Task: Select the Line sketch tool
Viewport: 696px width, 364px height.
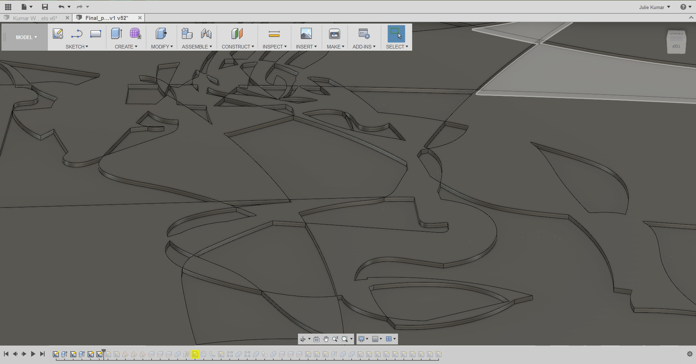Action: point(77,34)
